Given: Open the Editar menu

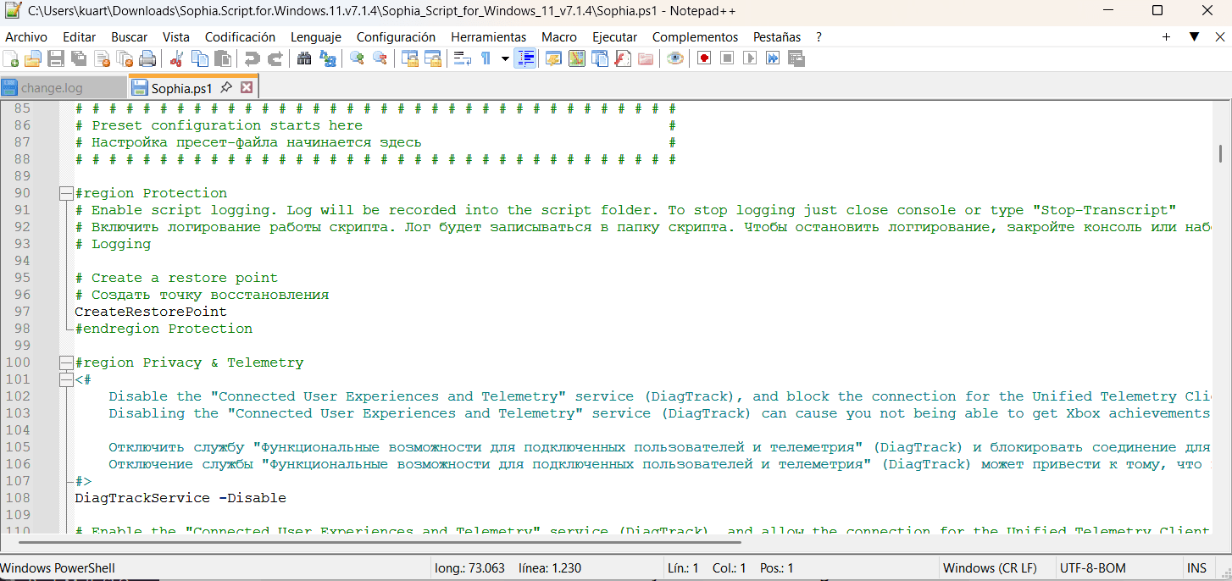Looking at the screenshot, I should [x=79, y=37].
